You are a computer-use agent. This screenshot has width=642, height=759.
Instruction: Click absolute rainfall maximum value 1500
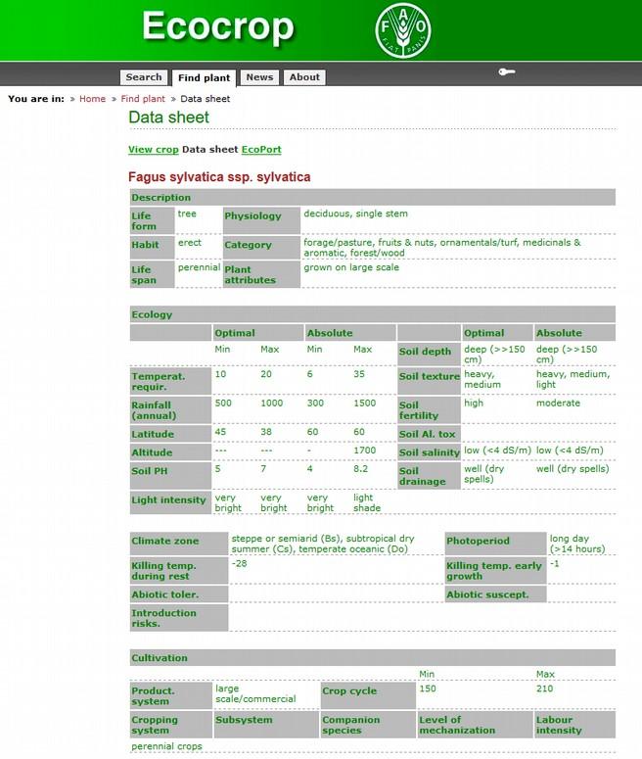click(x=364, y=403)
